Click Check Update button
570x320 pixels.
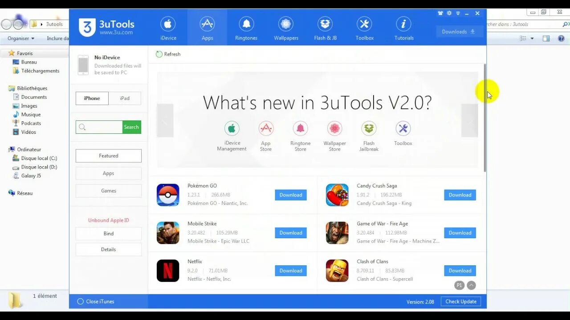(x=461, y=301)
